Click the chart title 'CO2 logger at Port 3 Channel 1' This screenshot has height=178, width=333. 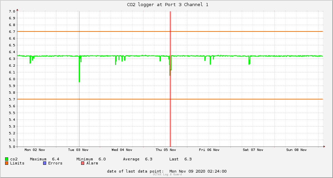(168, 5)
